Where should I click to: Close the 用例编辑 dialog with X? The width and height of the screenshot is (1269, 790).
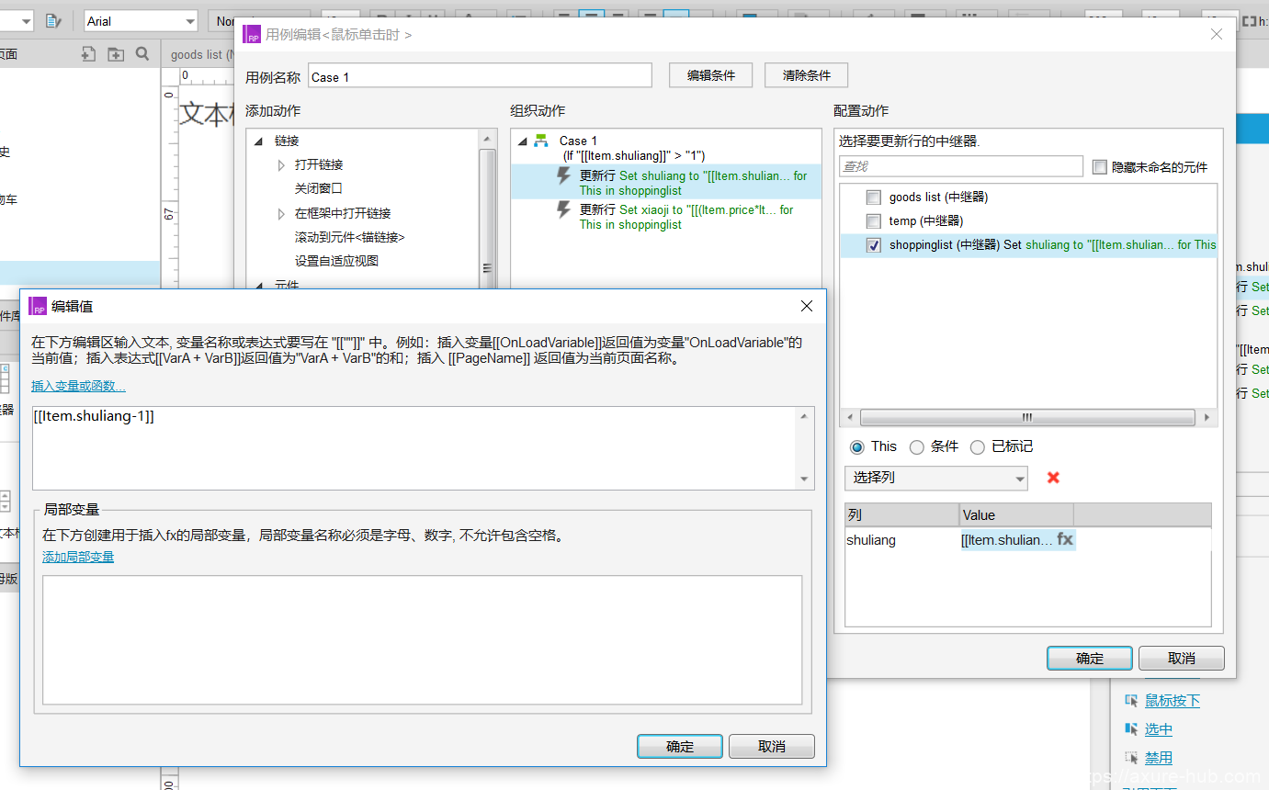pos(1217,34)
